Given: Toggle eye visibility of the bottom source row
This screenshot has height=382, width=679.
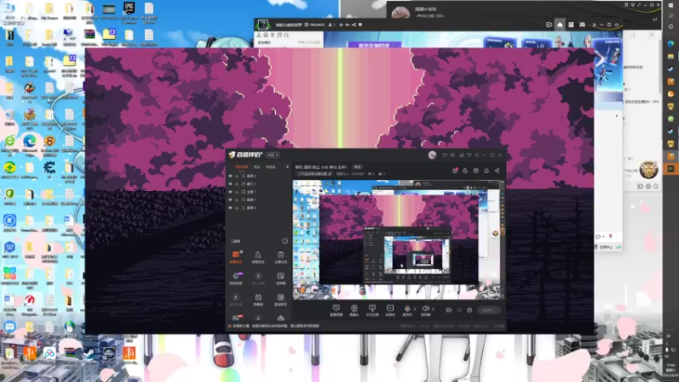Looking at the screenshot, I should [x=230, y=208].
